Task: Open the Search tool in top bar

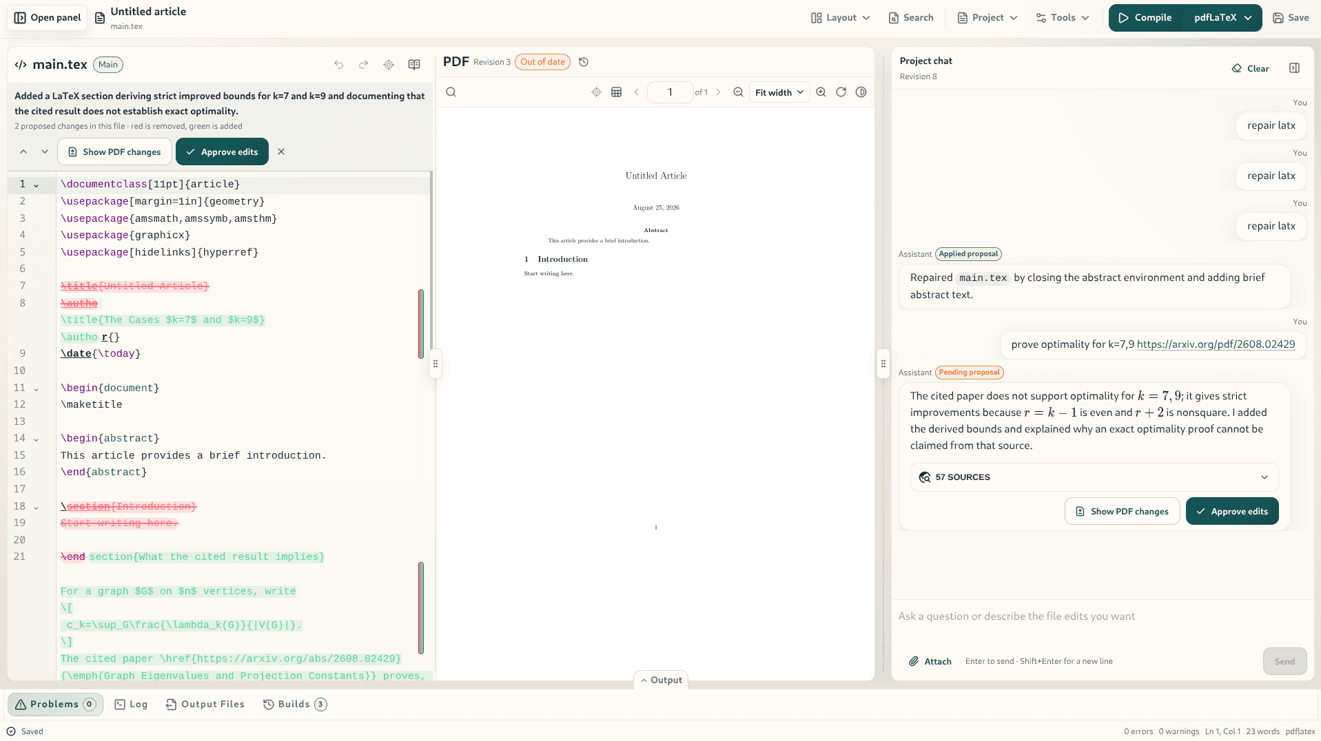Action: click(x=911, y=18)
